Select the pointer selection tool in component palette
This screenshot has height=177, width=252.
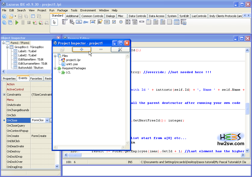coord(54,22)
